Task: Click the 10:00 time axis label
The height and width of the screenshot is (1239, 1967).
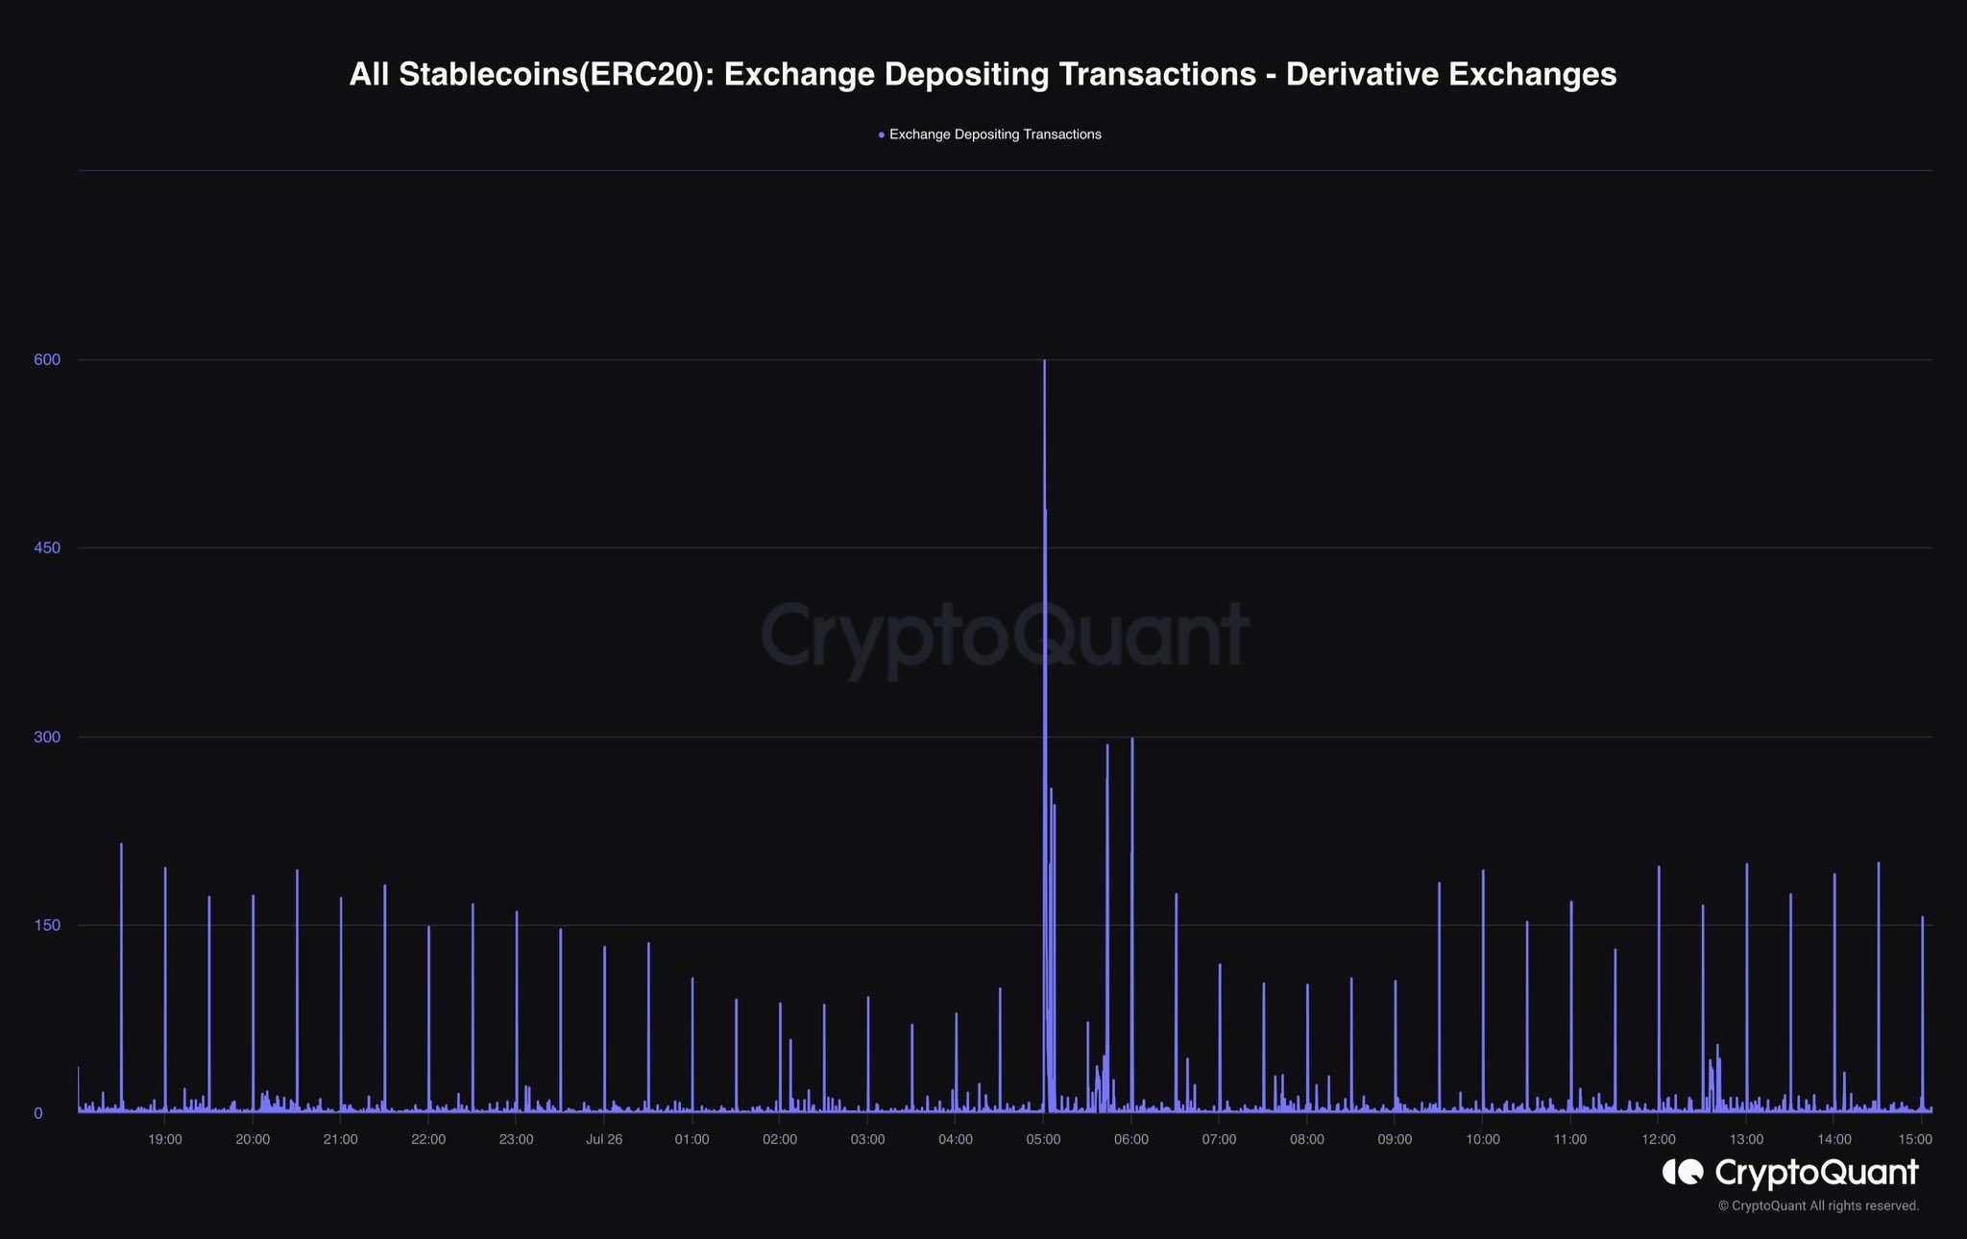Action: click(x=1483, y=1140)
